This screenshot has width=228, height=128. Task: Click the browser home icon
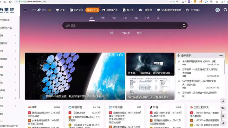(x=5, y=2)
